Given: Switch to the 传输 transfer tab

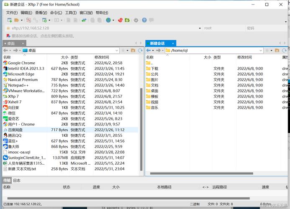Looking at the screenshot, I should tap(7, 180).
